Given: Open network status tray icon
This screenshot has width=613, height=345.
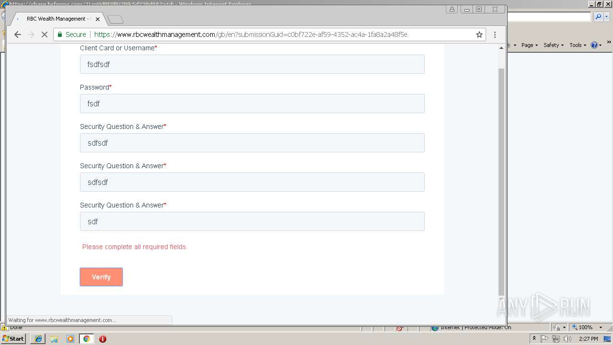Looking at the screenshot, I should point(556,339).
